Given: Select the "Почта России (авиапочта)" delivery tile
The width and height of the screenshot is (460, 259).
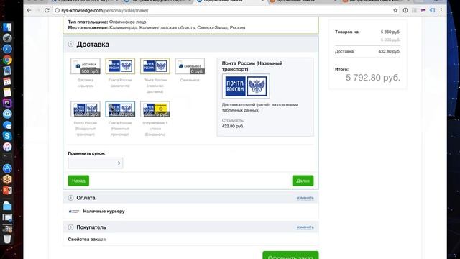Looking at the screenshot, I should point(120,66).
